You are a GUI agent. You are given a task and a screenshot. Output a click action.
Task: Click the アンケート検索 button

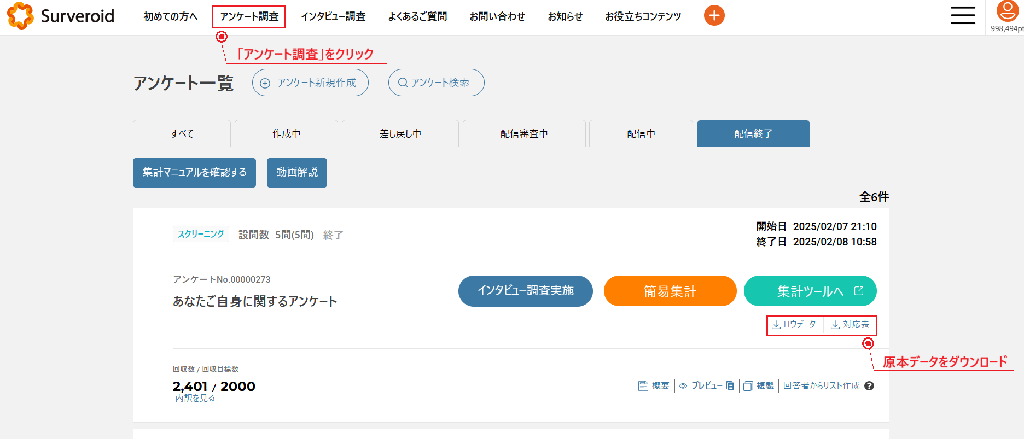click(x=436, y=83)
